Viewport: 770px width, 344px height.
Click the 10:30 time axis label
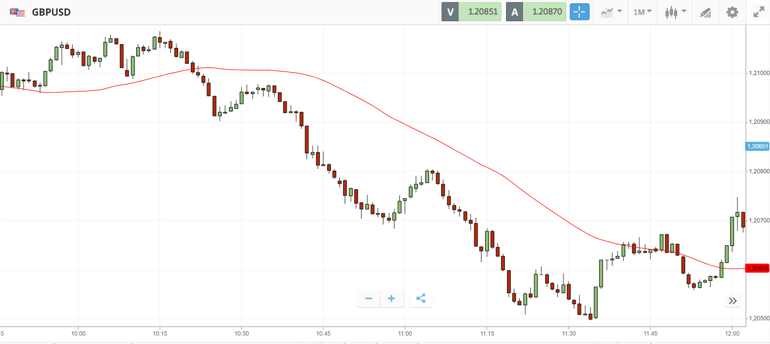[x=241, y=333]
